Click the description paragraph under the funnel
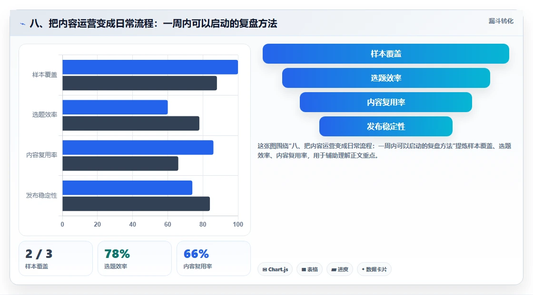The width and height of the screenshot is (533, 295). [x=384, y=151]
